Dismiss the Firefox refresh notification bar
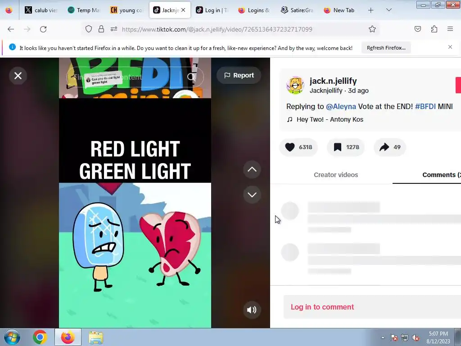Viewport: 461px width, 346px height. (x=450, y=47)
